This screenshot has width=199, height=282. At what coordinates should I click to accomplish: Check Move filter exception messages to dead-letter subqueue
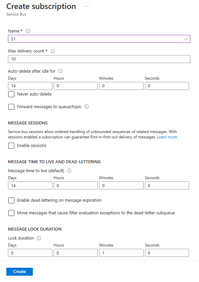coord(11,213)
